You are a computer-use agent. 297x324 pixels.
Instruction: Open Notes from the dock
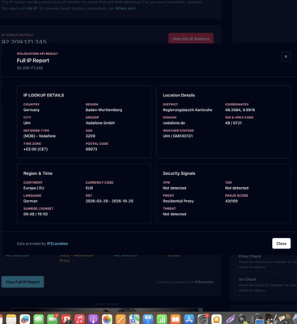11,319
